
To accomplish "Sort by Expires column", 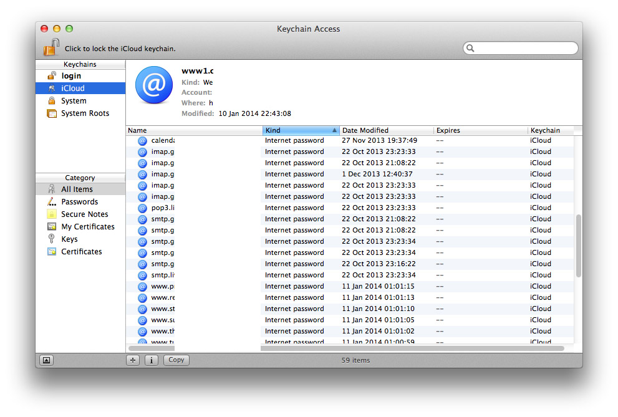I will pos(480,130).
